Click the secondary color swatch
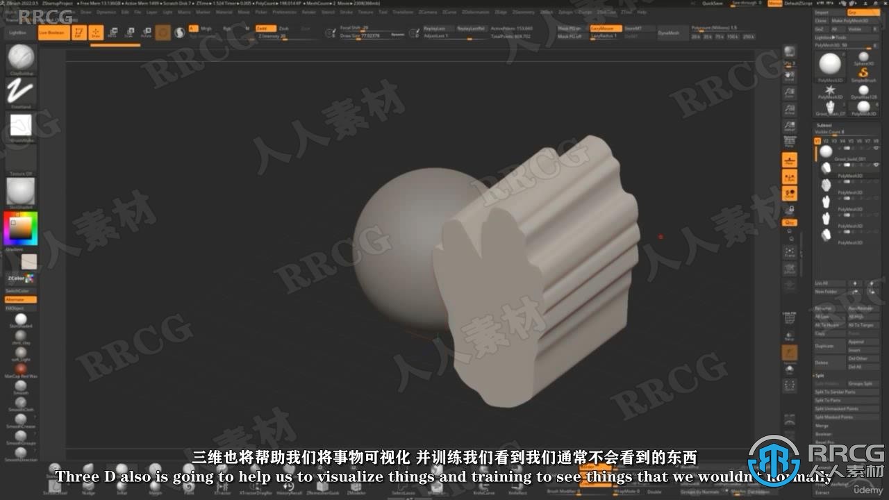 coord(29,262)
